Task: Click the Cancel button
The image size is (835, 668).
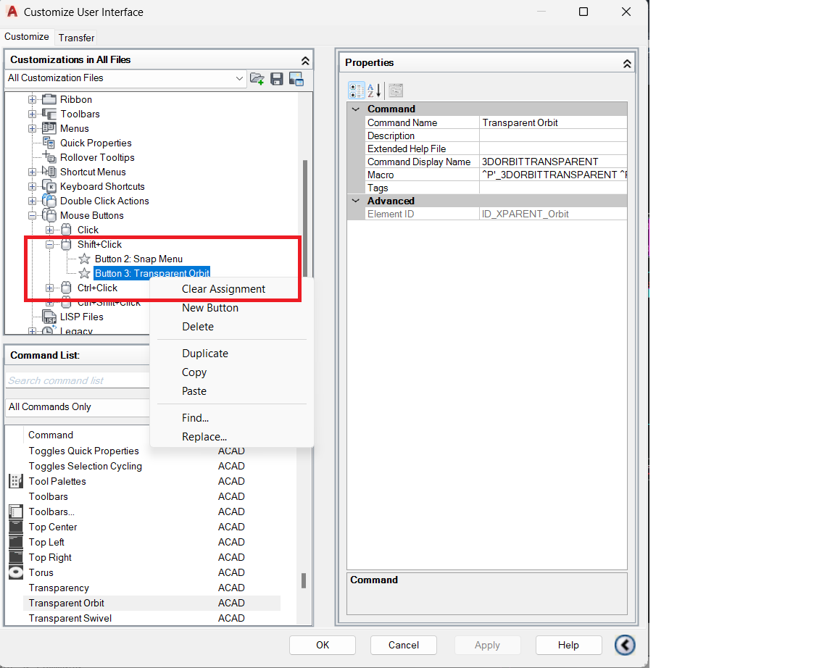Action: pyautogui.click(x=404, y=645)
